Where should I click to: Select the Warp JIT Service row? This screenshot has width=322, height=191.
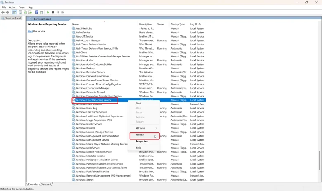point(139,37)
